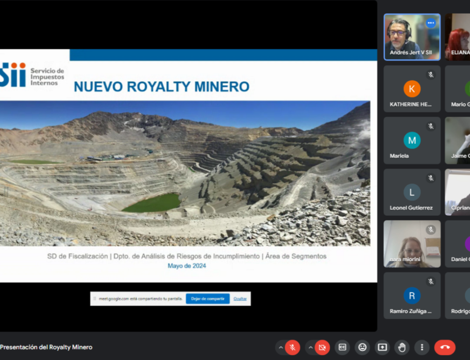Click the slide title 'NUEVO ROYALTY MINERO'
470x360 pixels.
[x=162, y=86]
